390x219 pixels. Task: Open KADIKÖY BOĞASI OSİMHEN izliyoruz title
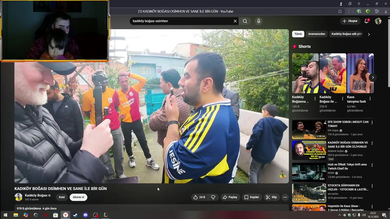click(x=348, y=144)
